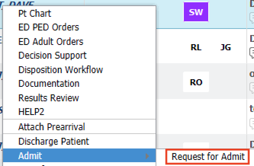Select the RO initials badge
The height and width of the screenshot is (166, 254).
(196, 82)
